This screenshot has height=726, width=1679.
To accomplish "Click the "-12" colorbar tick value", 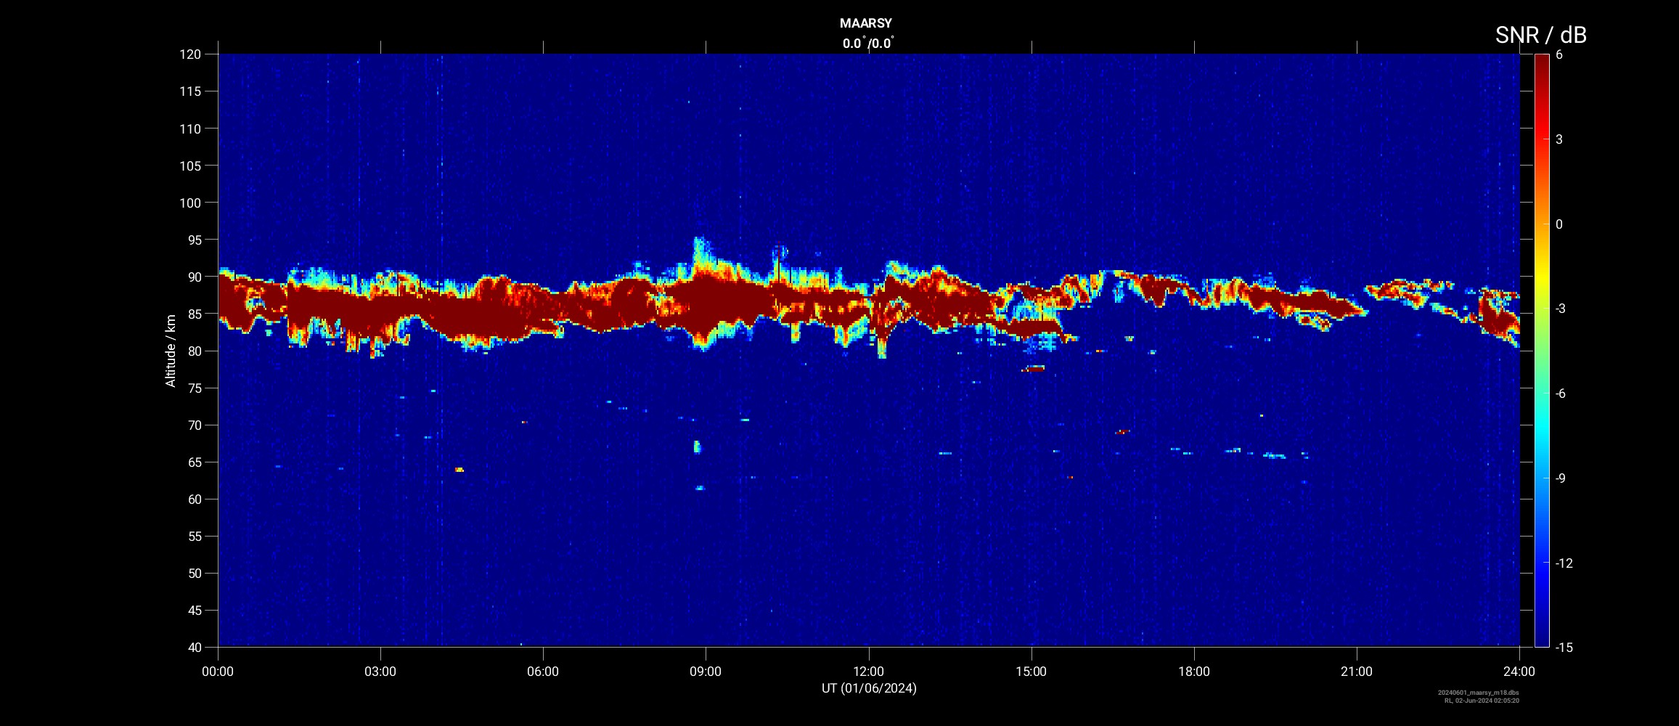I will (1564, 563).
